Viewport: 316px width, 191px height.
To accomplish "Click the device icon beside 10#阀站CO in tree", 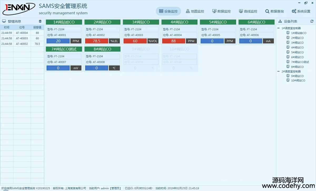I will (288, 80).
